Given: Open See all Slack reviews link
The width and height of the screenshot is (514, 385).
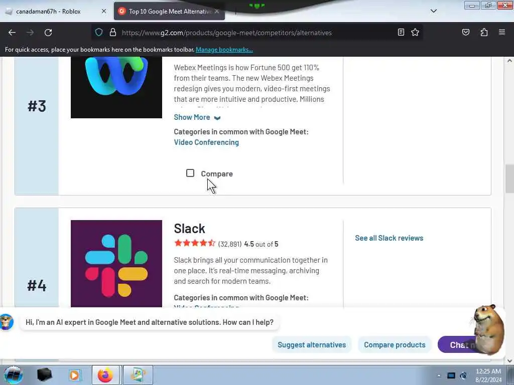Looking at the screenshot, I should (389, 238).
